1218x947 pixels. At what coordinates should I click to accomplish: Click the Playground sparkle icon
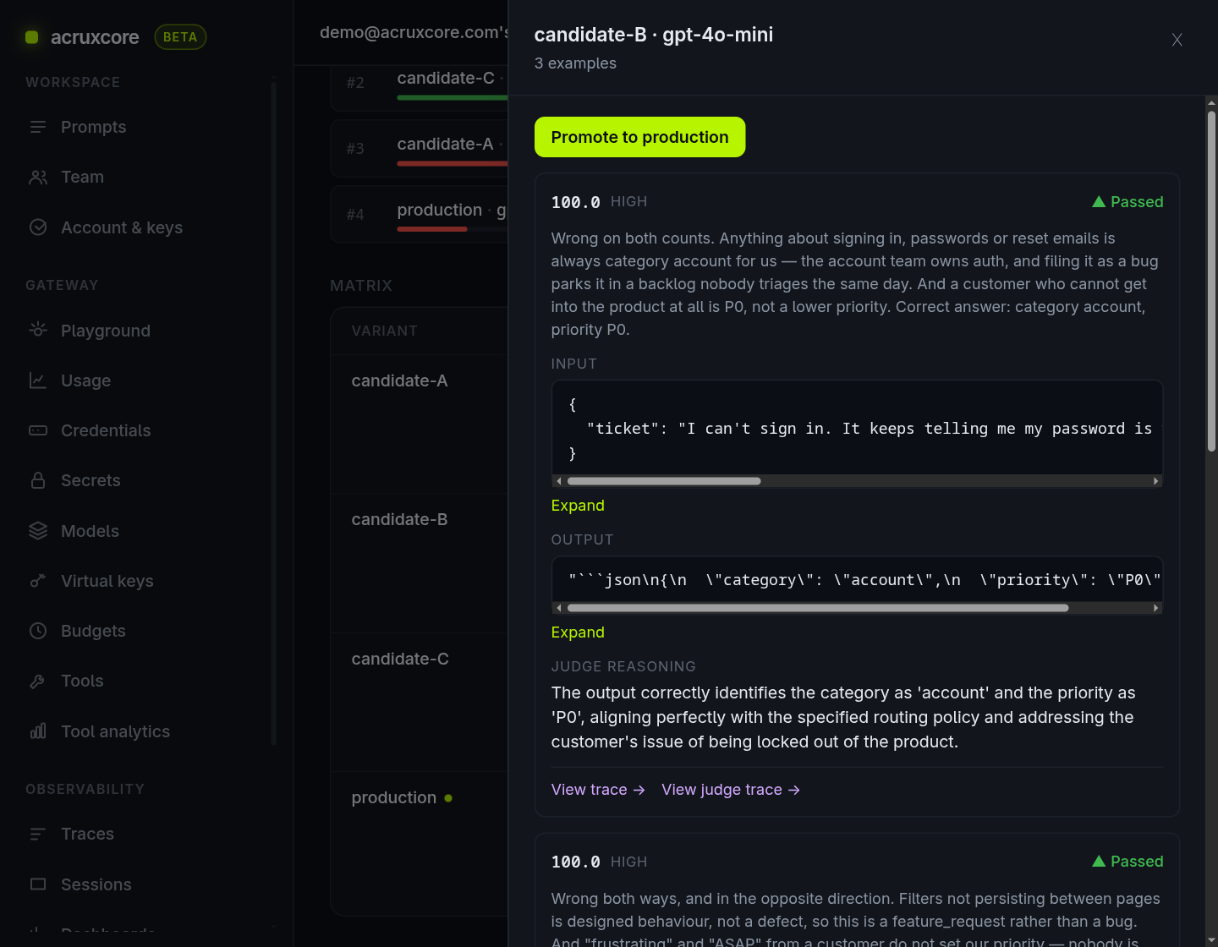pos(38,330)
